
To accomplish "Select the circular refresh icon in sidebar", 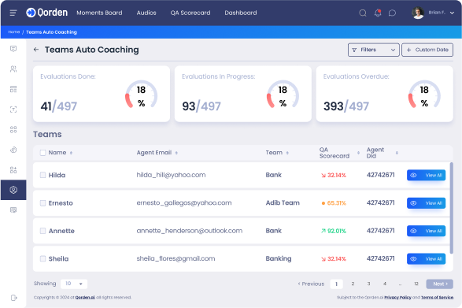I will [13, 150].
